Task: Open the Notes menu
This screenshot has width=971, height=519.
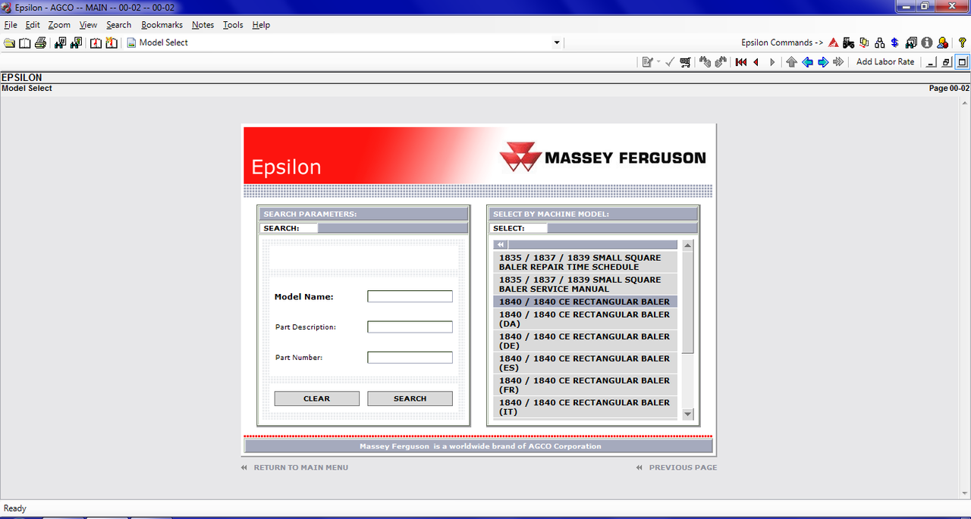Action: point(203,25)
